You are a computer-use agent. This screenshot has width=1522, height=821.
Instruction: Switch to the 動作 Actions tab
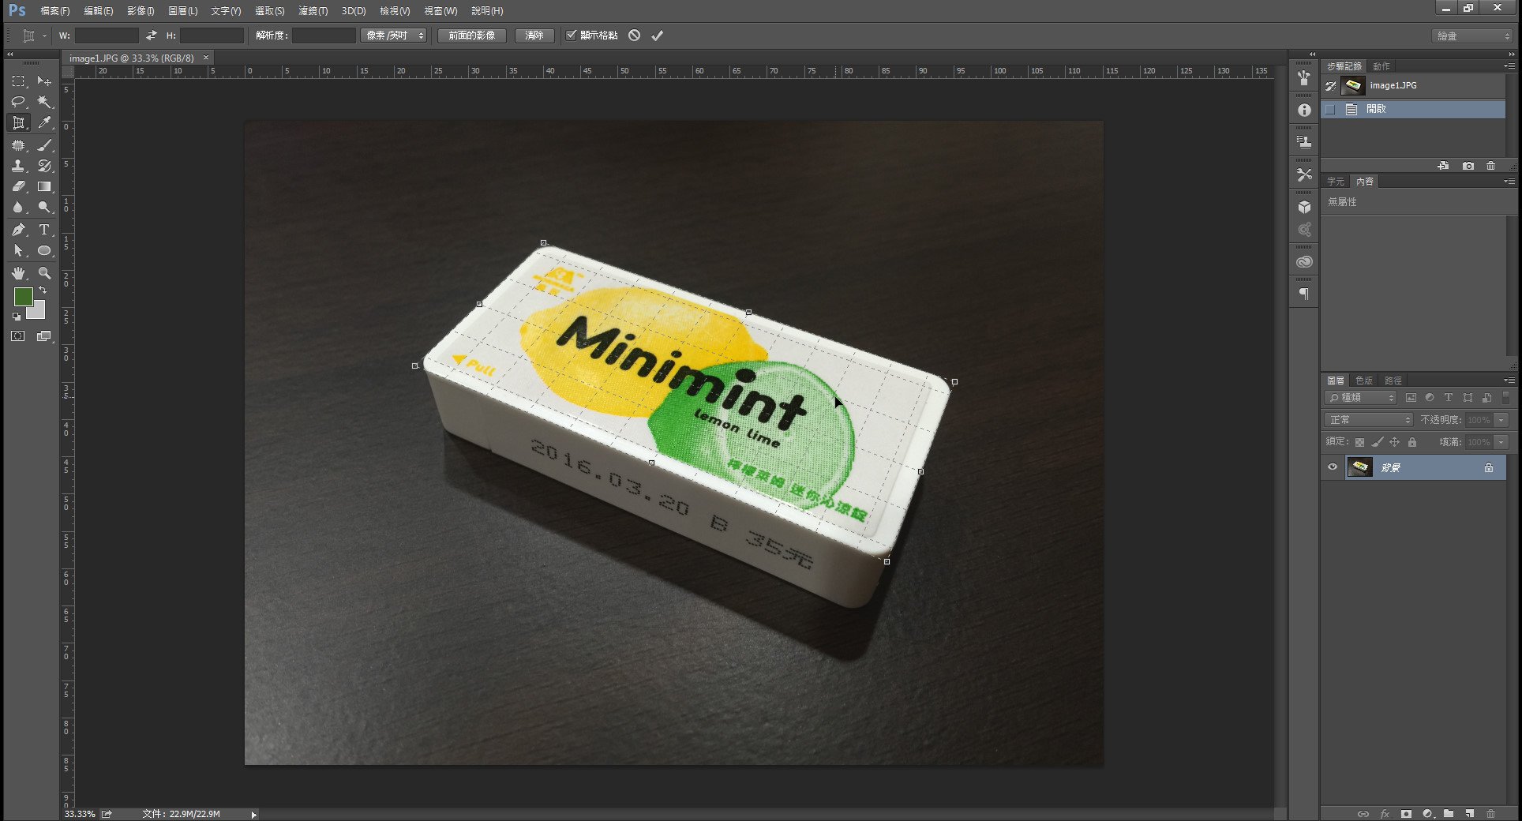(x=1381, y=66)
